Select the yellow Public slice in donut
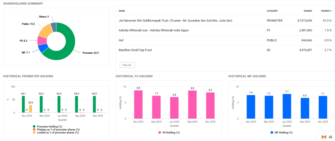 pos(45,31)
